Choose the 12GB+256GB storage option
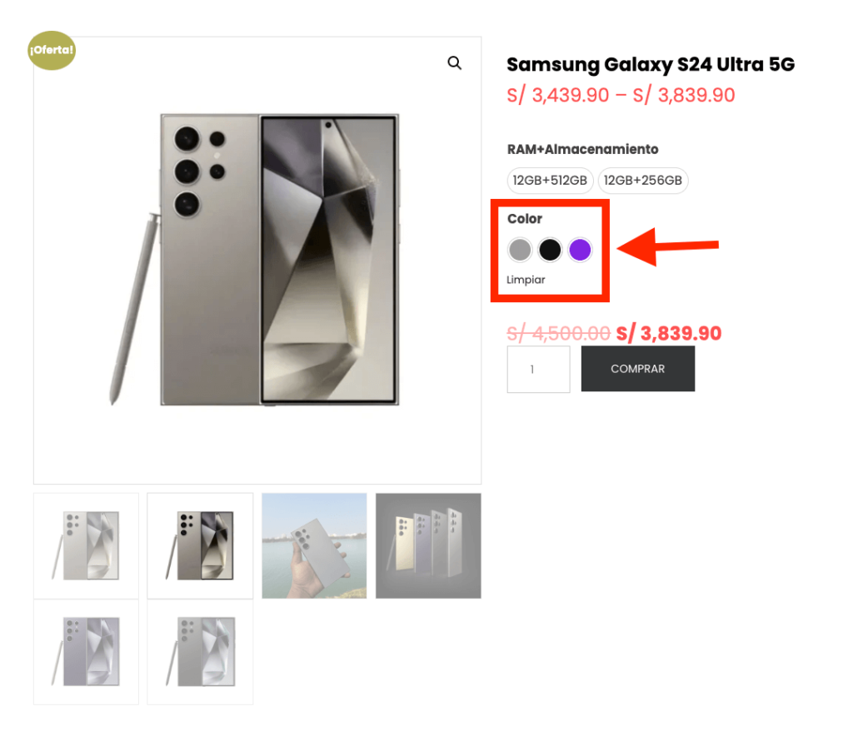This screenshot has height=746, width=853. pyautogui.click(x=643, y=181)
